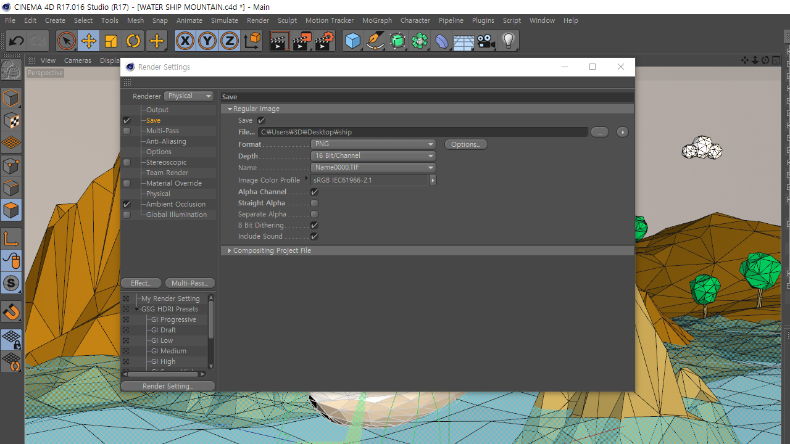
Task: Collapse the Regular Image section
Action: 230,109
